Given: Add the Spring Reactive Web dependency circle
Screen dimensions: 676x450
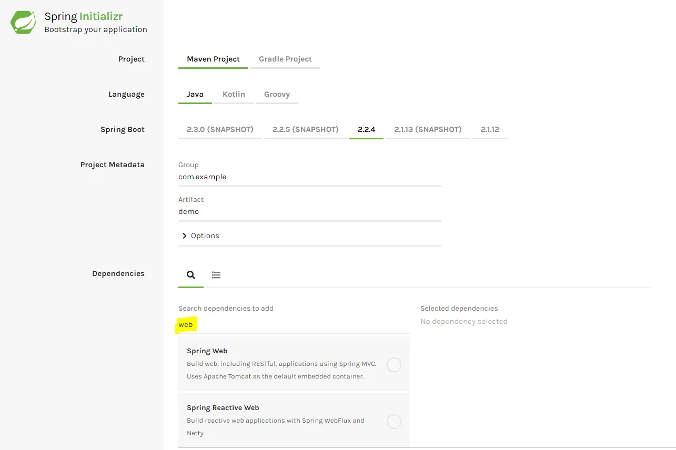Looking at the screenshot, I should 394,422.
